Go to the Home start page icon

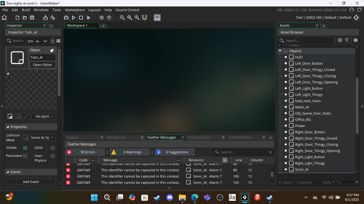(x=4, y=18)
